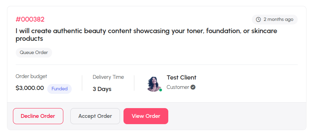Accept the order
This screenshot has width=311, height=136.
95,116
